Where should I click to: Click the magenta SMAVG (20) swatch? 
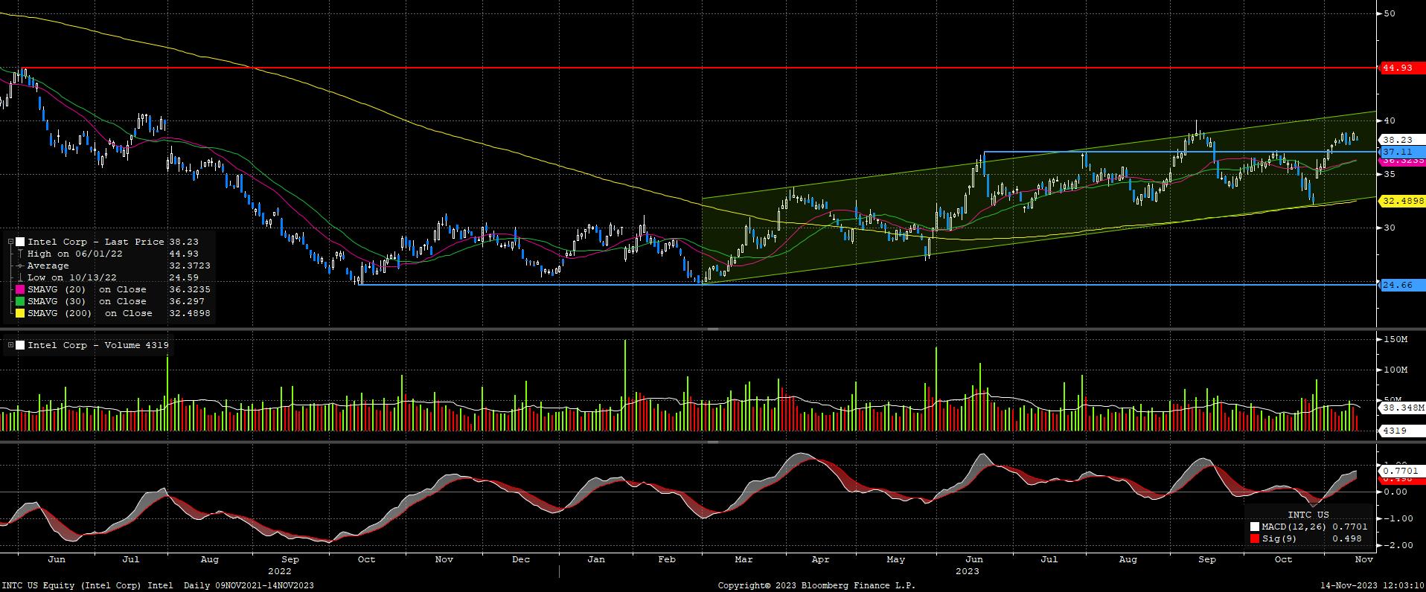(x=21, y=289)
